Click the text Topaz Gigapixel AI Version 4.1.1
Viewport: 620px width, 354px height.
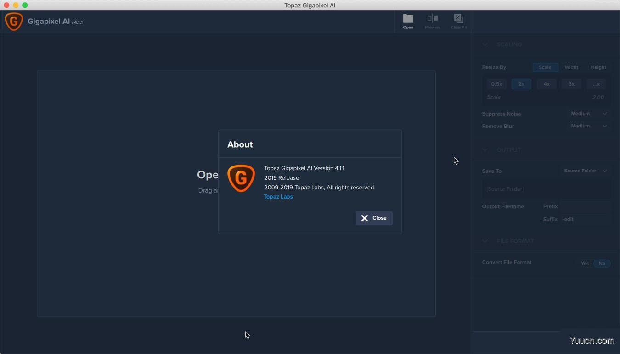point(304,168)
